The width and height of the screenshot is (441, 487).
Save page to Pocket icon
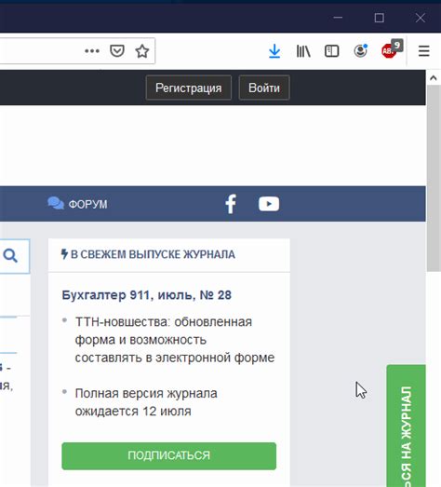tap(117, 51)
